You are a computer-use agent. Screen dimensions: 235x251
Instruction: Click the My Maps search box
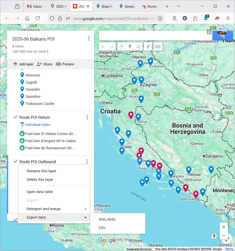pos(156,36)
